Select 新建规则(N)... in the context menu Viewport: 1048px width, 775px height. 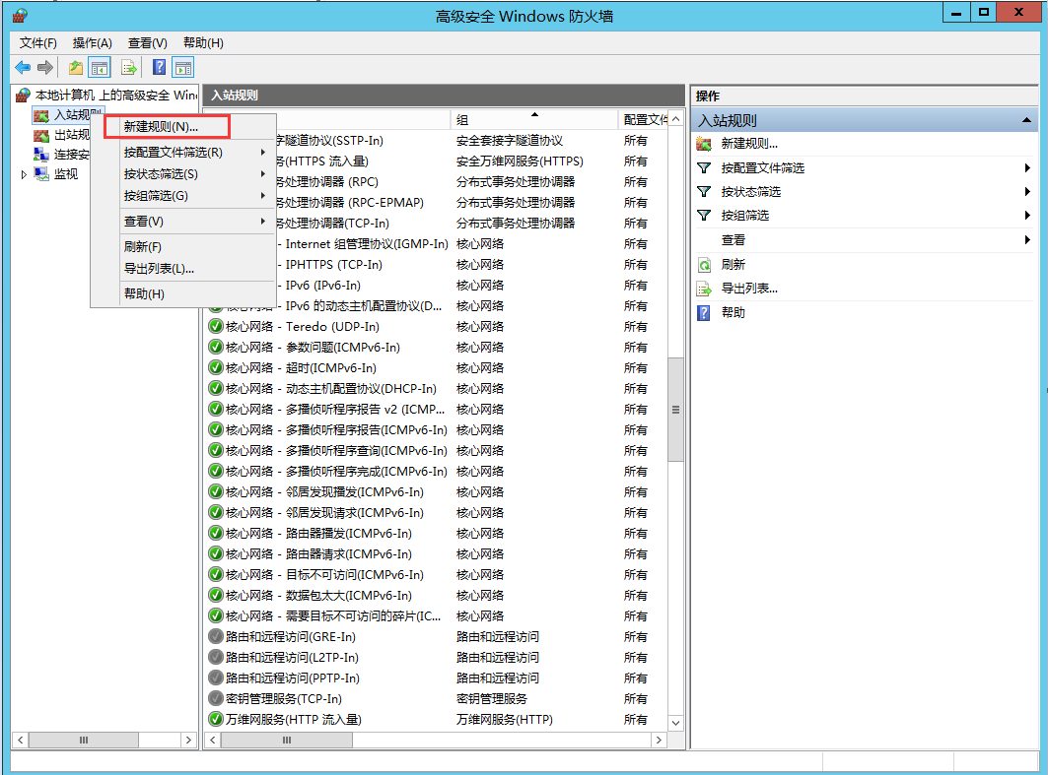(161, 127)
